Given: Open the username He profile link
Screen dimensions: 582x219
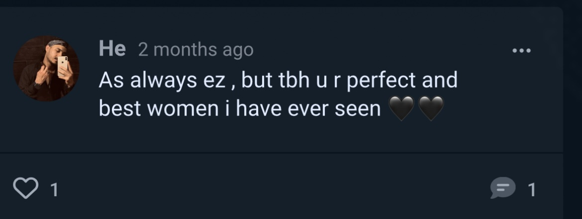Looking at the screenshot, I should pyautogui.click(x=112, y=49).
